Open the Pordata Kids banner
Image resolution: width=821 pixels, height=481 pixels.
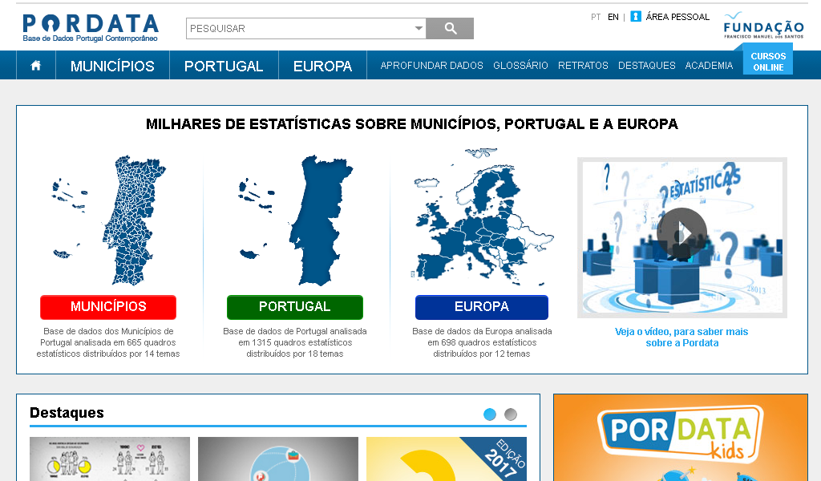[x=680, y=438]
